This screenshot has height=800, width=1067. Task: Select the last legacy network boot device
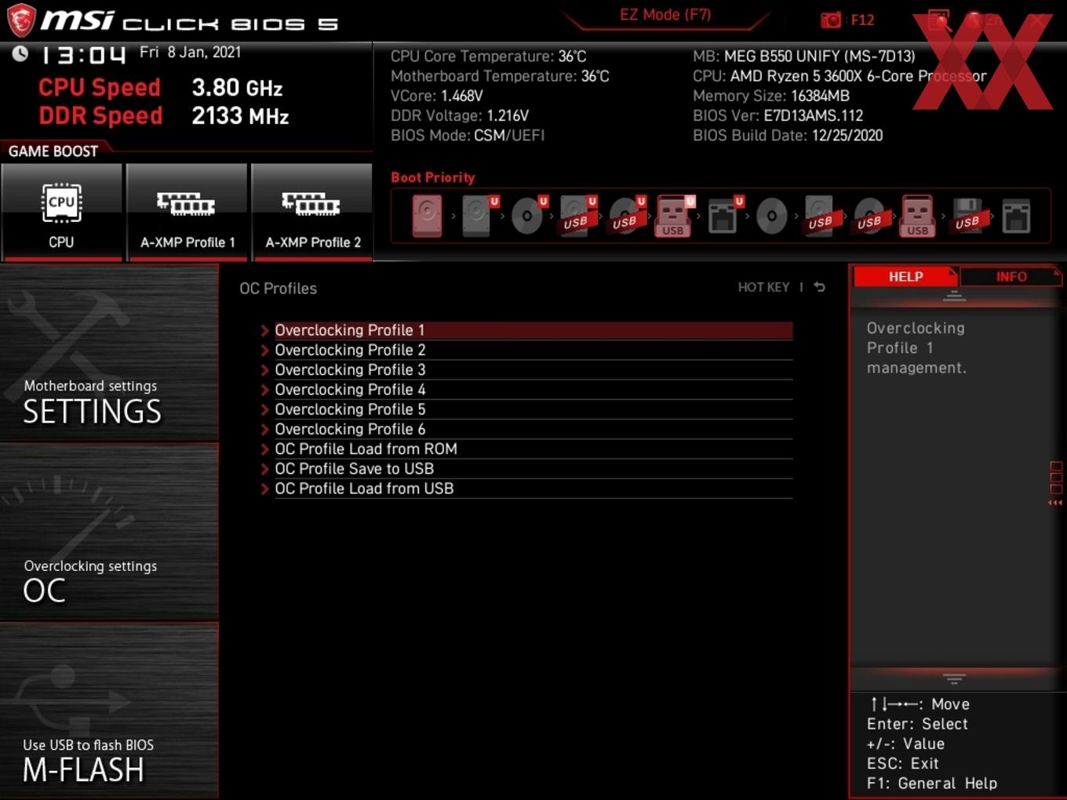1016,216
